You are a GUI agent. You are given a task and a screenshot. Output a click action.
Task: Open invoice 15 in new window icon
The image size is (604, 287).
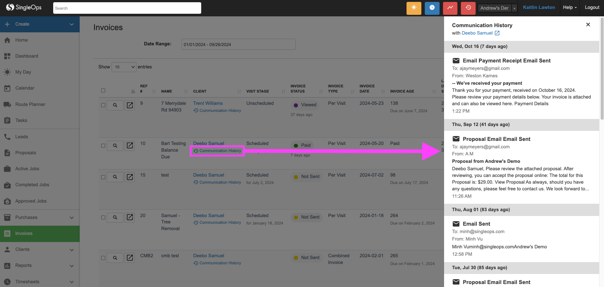pyautogui.click(x=130, y=177)
